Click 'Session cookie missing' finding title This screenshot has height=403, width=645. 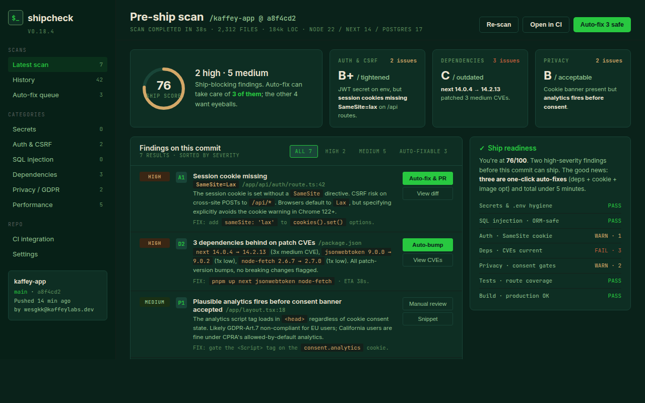pos(230,176)
